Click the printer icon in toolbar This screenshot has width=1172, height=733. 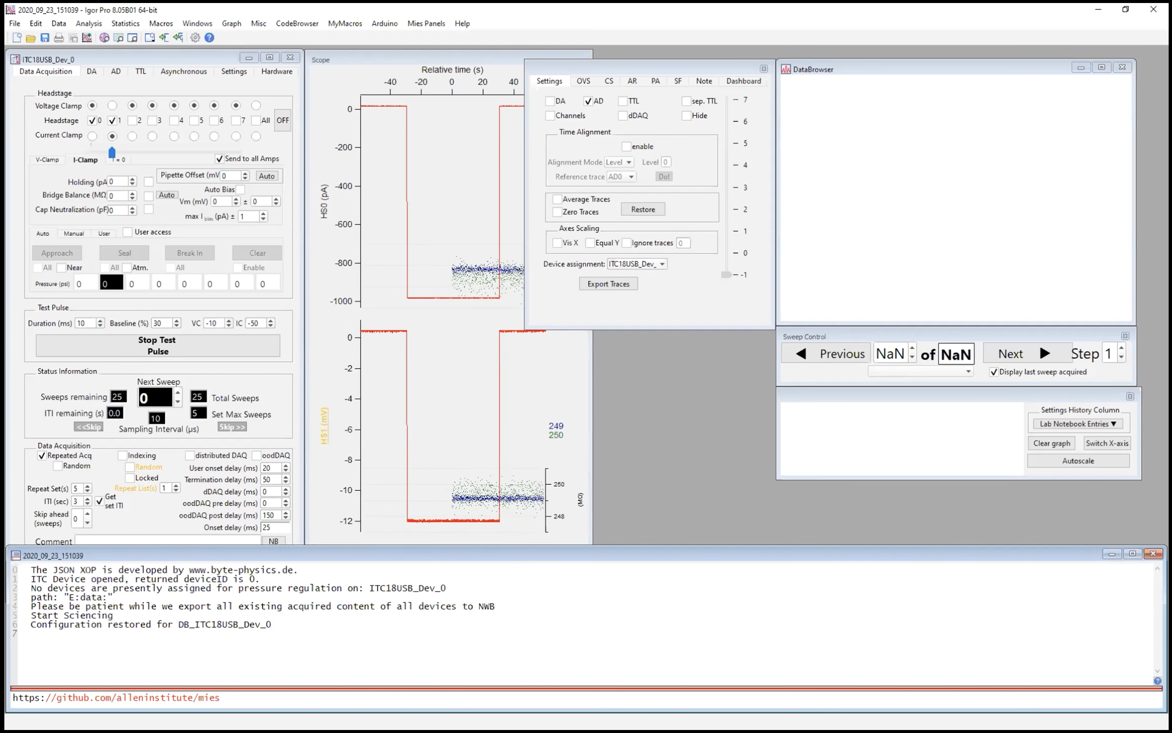(59, 38)
